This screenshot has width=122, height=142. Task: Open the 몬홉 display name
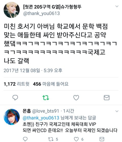(x=27, y=111)
